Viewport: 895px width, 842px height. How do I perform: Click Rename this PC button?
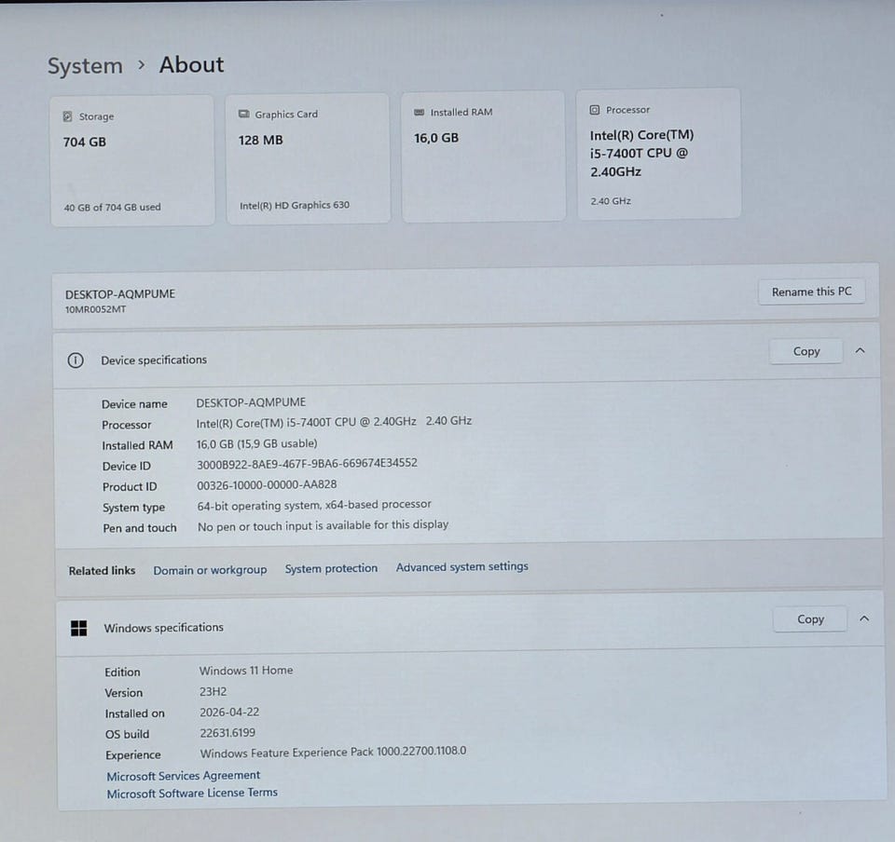(x=811, y=292)
